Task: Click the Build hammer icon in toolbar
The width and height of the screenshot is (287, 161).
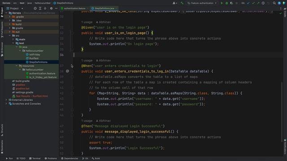Action: point(182,3)
